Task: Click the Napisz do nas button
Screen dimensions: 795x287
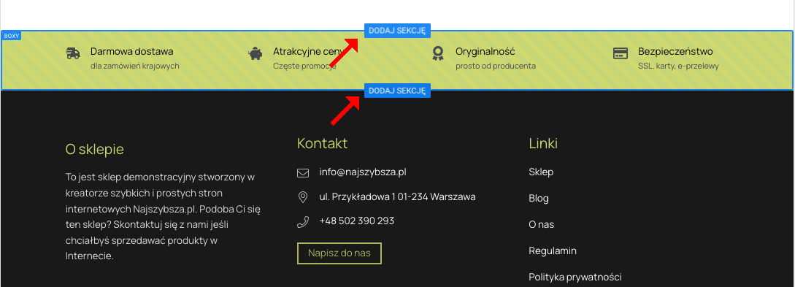Action: [339, 253]
